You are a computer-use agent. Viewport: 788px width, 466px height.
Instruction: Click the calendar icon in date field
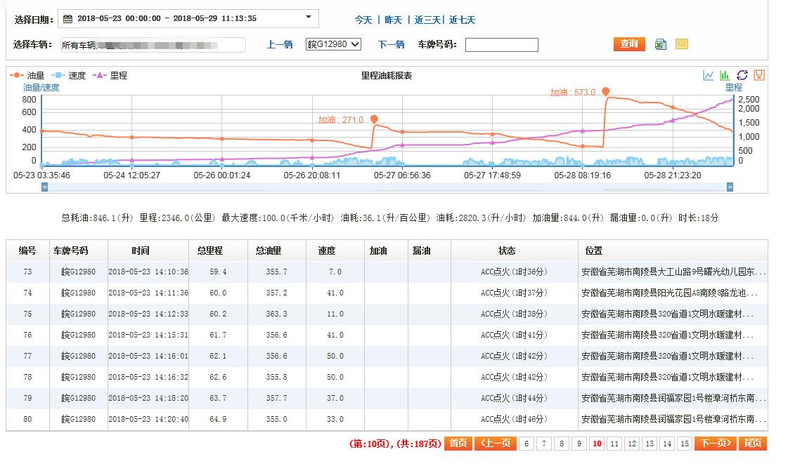pyautogui.click(x=67, y=18)
